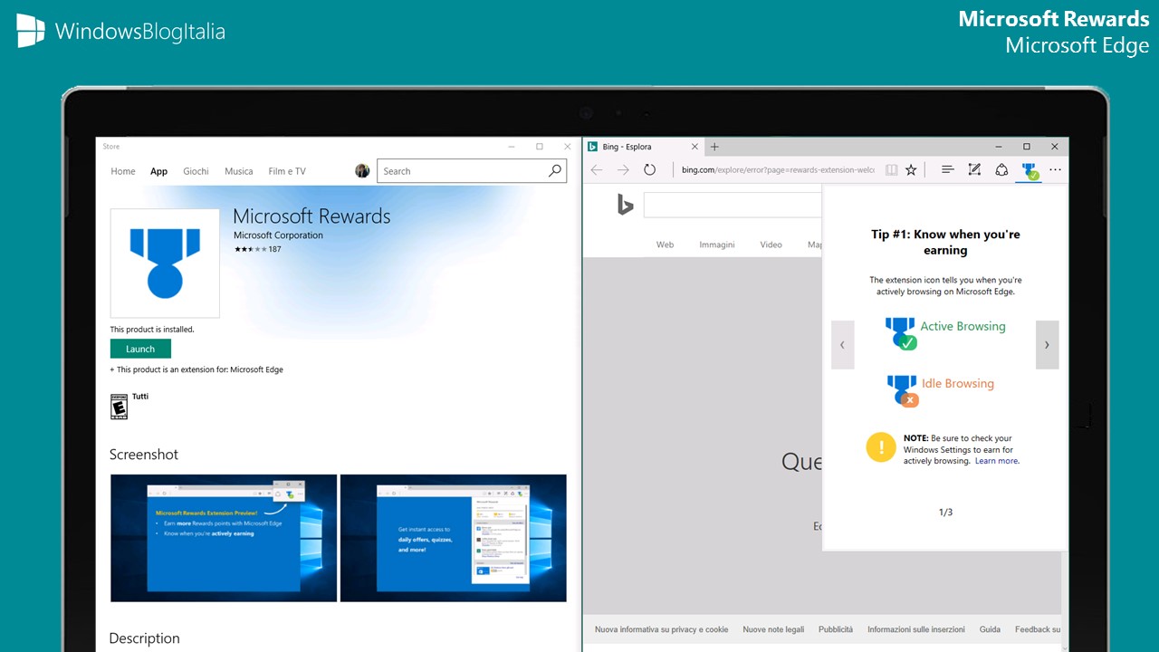The image size is (1159, 652).
Task: Go to the previous tip with left chevron
Action: coord(843,345)
